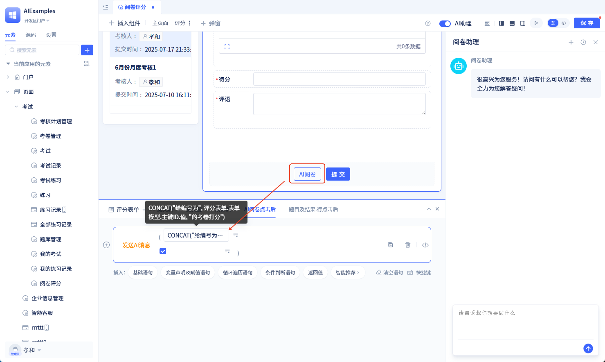Add statement with circled plus icon
Image resolution: width=605 pixels, height=362 pixels.
coord(106,245)
